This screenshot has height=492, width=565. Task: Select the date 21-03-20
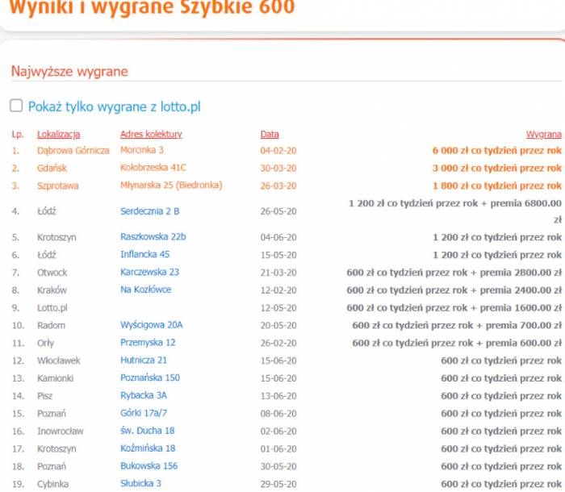point(278,273)
